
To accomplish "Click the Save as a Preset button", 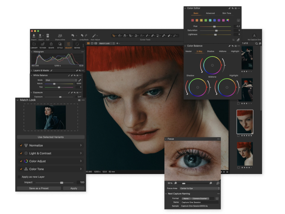I will click(x=39, y=188).
